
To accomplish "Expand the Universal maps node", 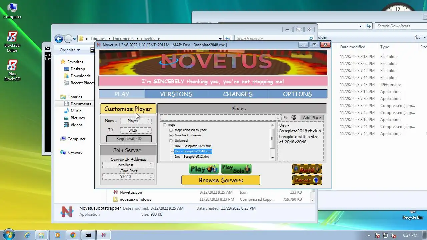I will click(x=171, y=141).
